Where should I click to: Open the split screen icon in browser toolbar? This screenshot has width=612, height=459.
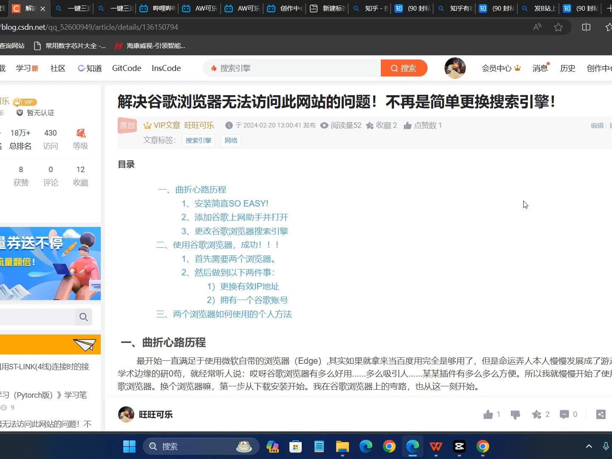coord(586,27)
